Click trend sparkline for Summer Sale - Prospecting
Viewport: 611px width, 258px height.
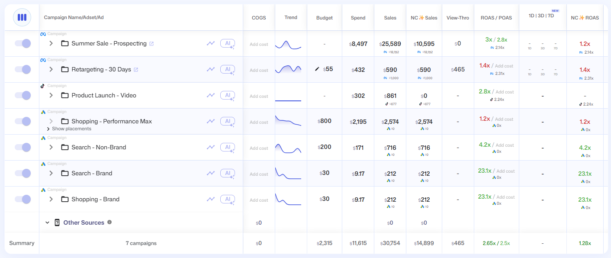point(288,44)
